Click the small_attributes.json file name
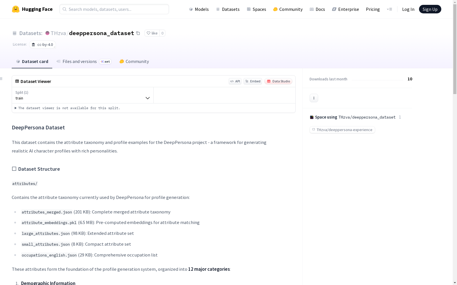This screenshot has width=457, height=285. (x=46, y=244)
